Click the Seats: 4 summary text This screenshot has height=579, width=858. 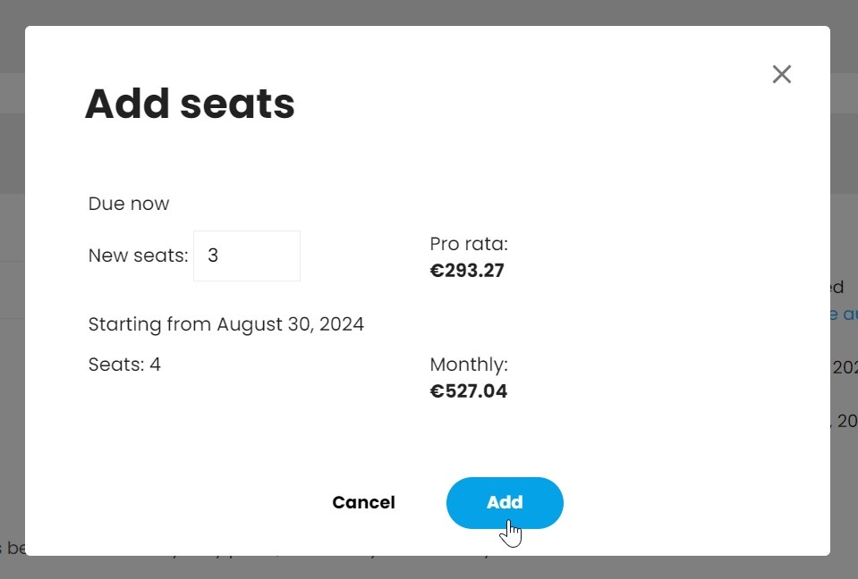(x=124, y=365)
